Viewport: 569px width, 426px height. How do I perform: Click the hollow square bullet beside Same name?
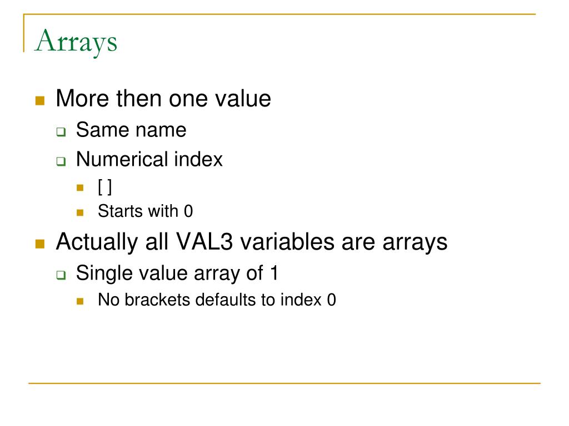(x=61, y=131)
